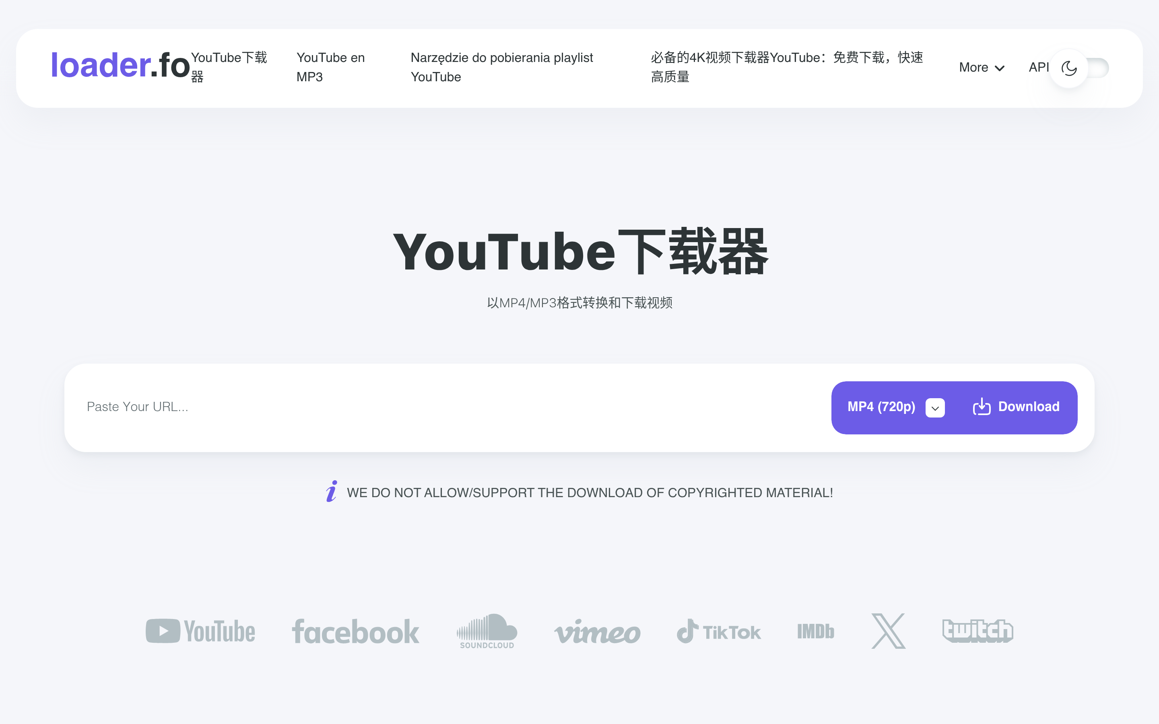Click the TikTok logo

coord(718,631)
